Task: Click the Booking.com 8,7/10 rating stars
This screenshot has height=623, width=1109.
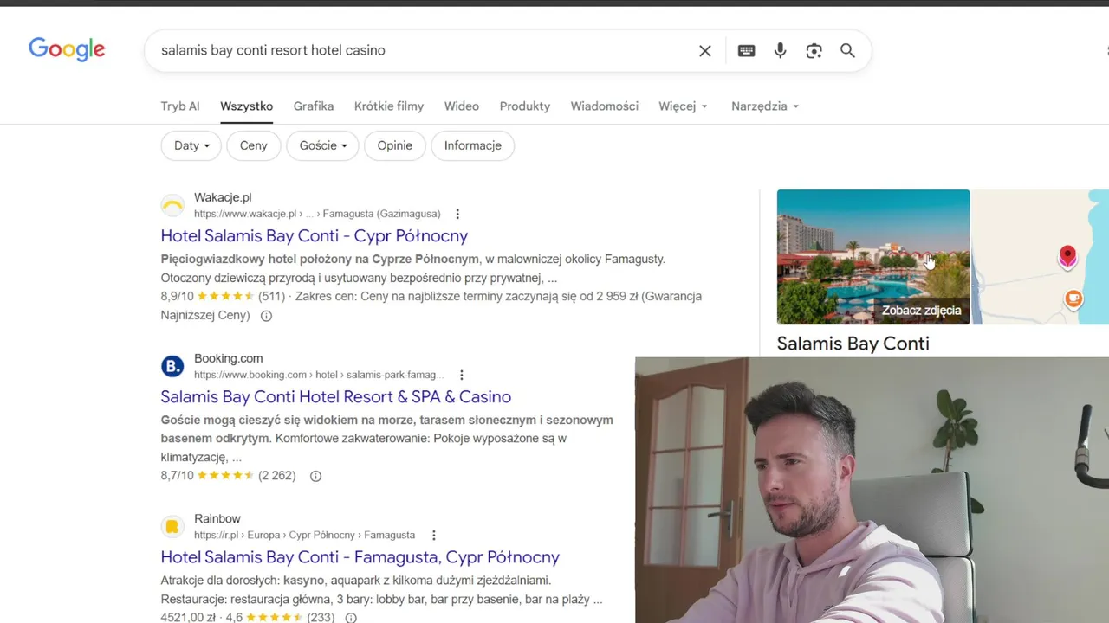Action: coord(225,476)
